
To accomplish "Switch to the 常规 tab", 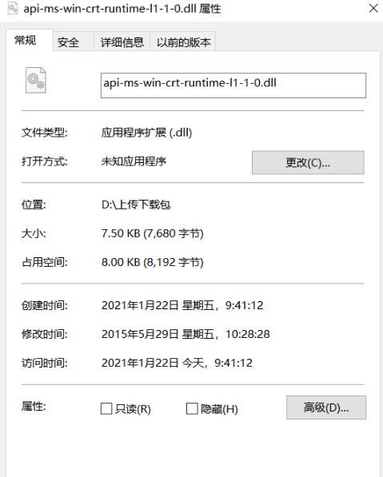I will pyautogui.click(x=26, y=40).
